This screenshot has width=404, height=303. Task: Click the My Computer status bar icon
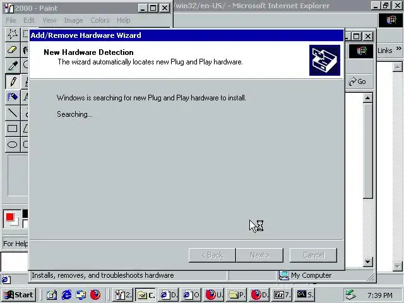(x=283, y=275)
